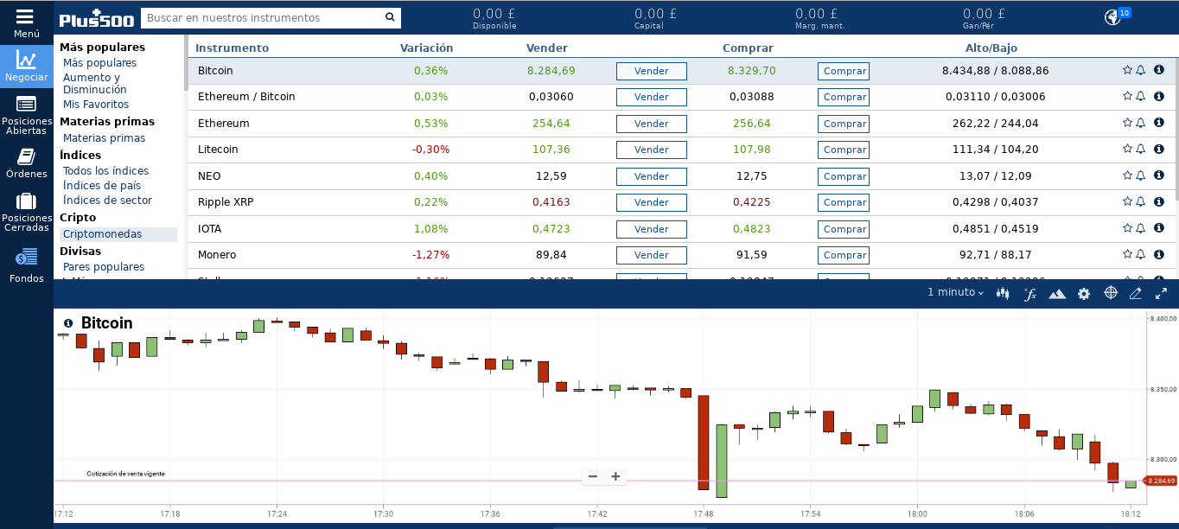Click Comprar button for Litecoin
The image size is (1179, 529).
[x=844, y=150]
